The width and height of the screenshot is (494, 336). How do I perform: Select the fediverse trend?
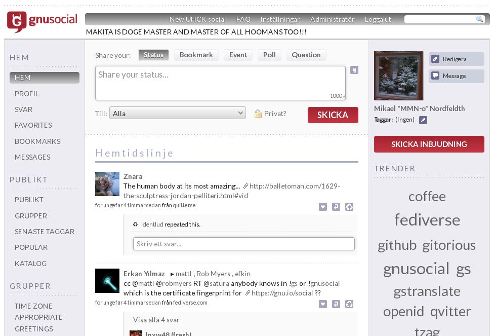427,220
